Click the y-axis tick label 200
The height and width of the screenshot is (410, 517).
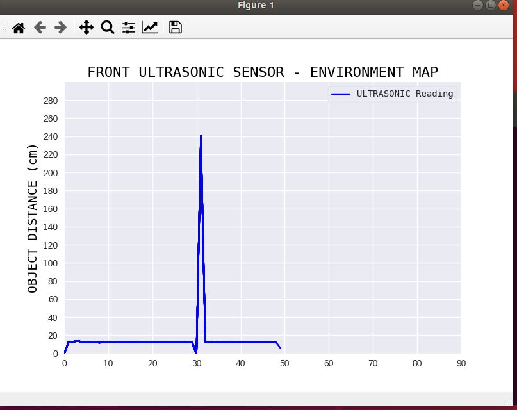point(51,173)
